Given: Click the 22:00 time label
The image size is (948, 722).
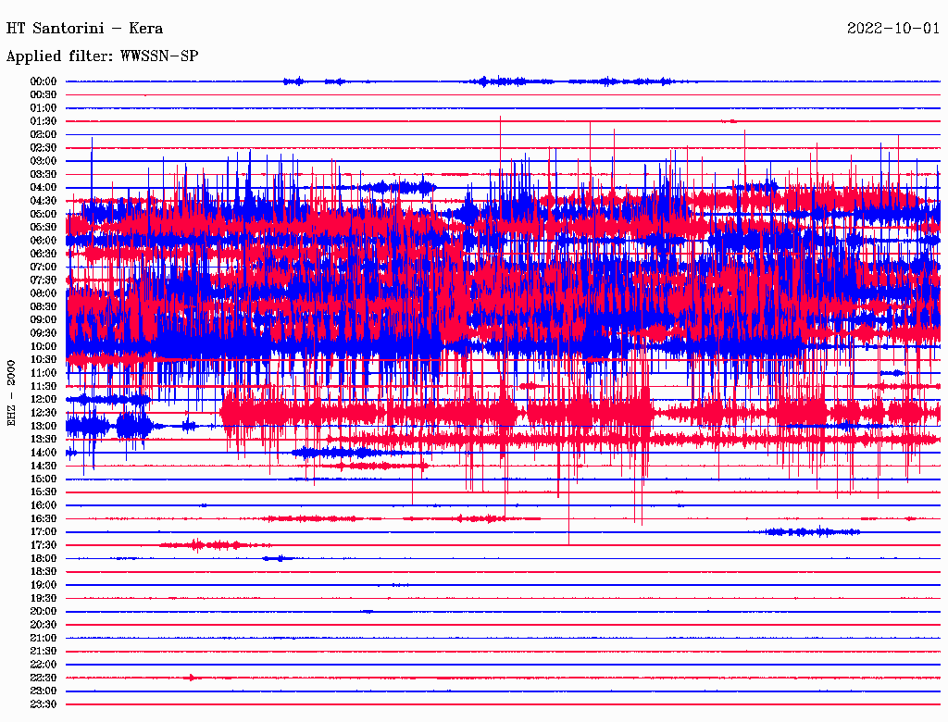Looking at the screenshot, I should click(44, 665).
